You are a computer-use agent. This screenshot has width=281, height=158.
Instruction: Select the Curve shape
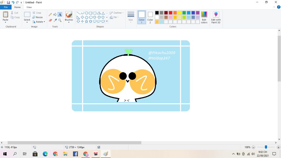(x=82, y=13)
